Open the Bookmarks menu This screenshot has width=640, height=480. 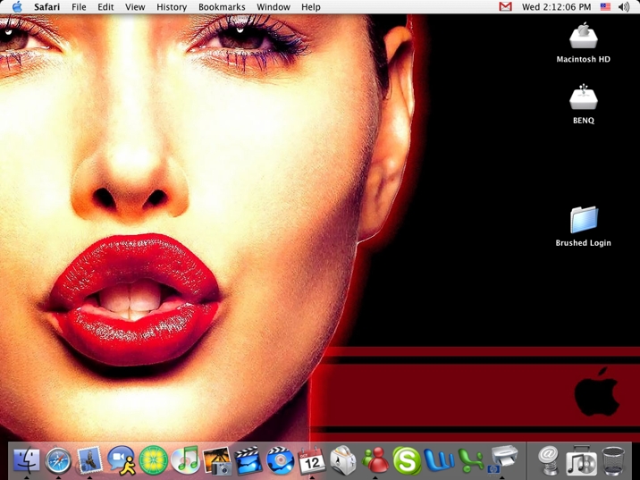coord(222,7)
